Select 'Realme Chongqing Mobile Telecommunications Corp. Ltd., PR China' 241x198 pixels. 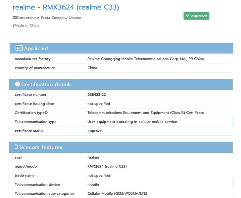tap(146, 59)
